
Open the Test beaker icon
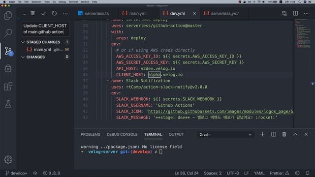pos(8,104)
